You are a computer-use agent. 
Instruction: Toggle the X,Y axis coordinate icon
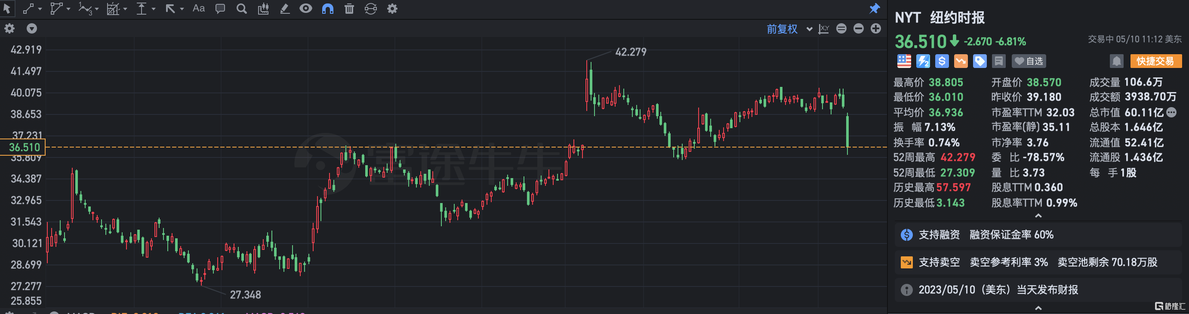[x=823, y=29]
